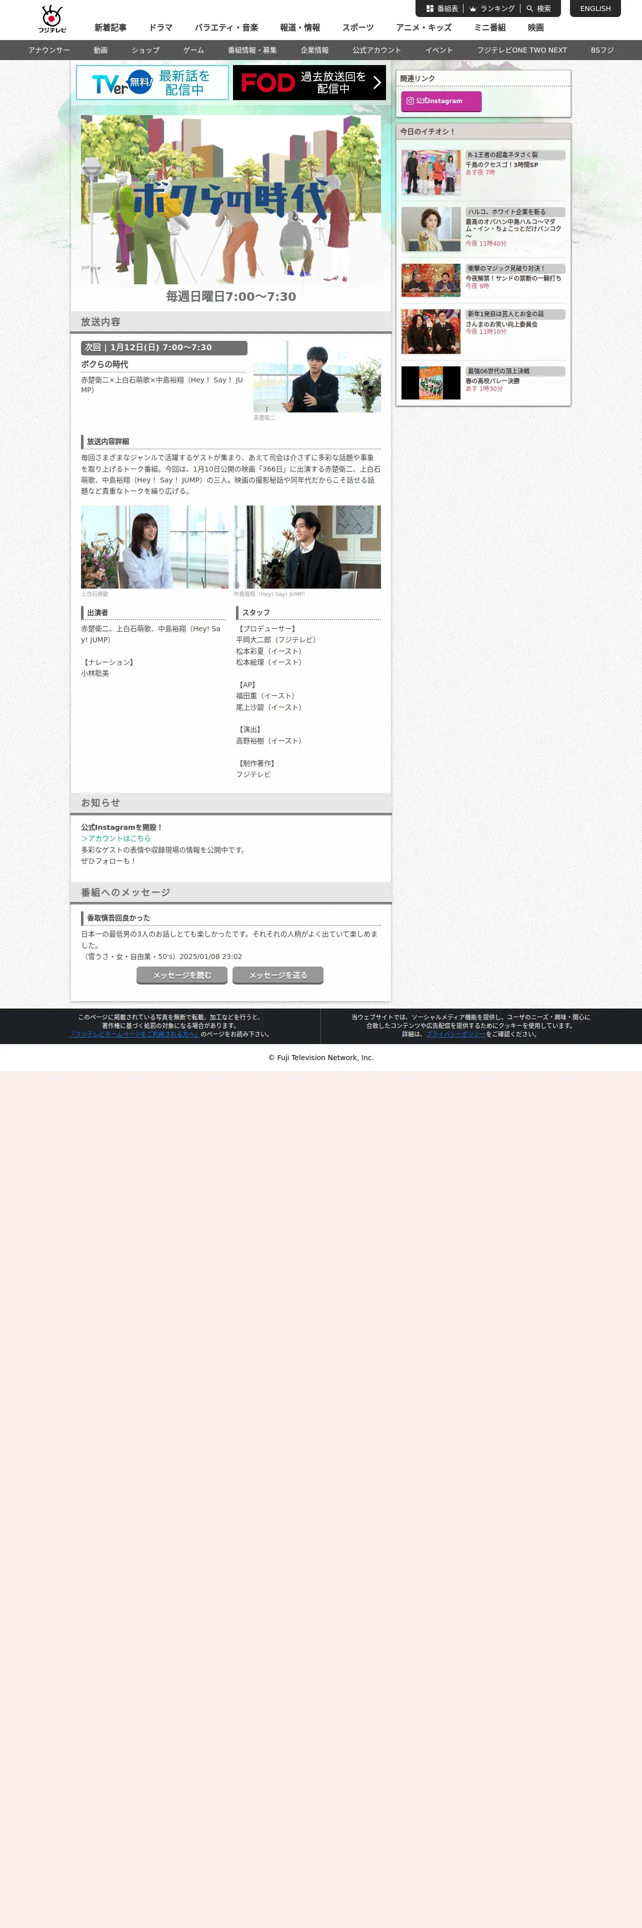
Task: Open the ドラマ menu
Action: click(160, 28)
